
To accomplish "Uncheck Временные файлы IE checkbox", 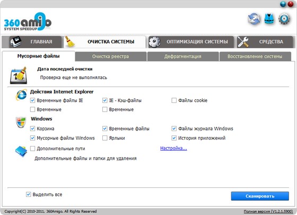I will coord(32,100).
